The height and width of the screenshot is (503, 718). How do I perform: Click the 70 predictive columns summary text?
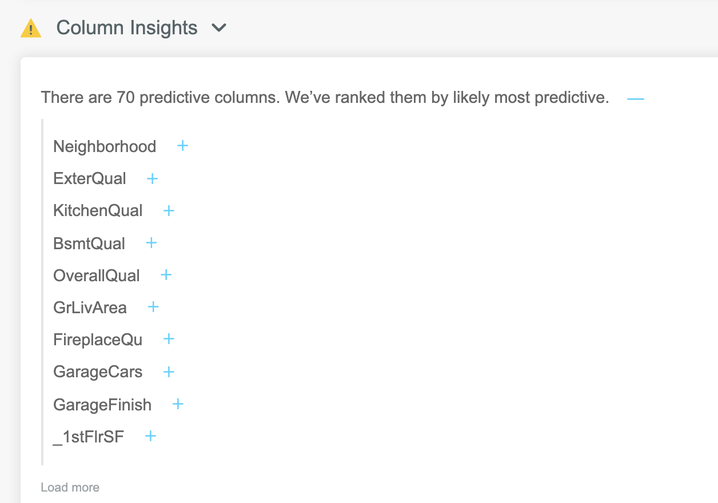click(325, 98)
